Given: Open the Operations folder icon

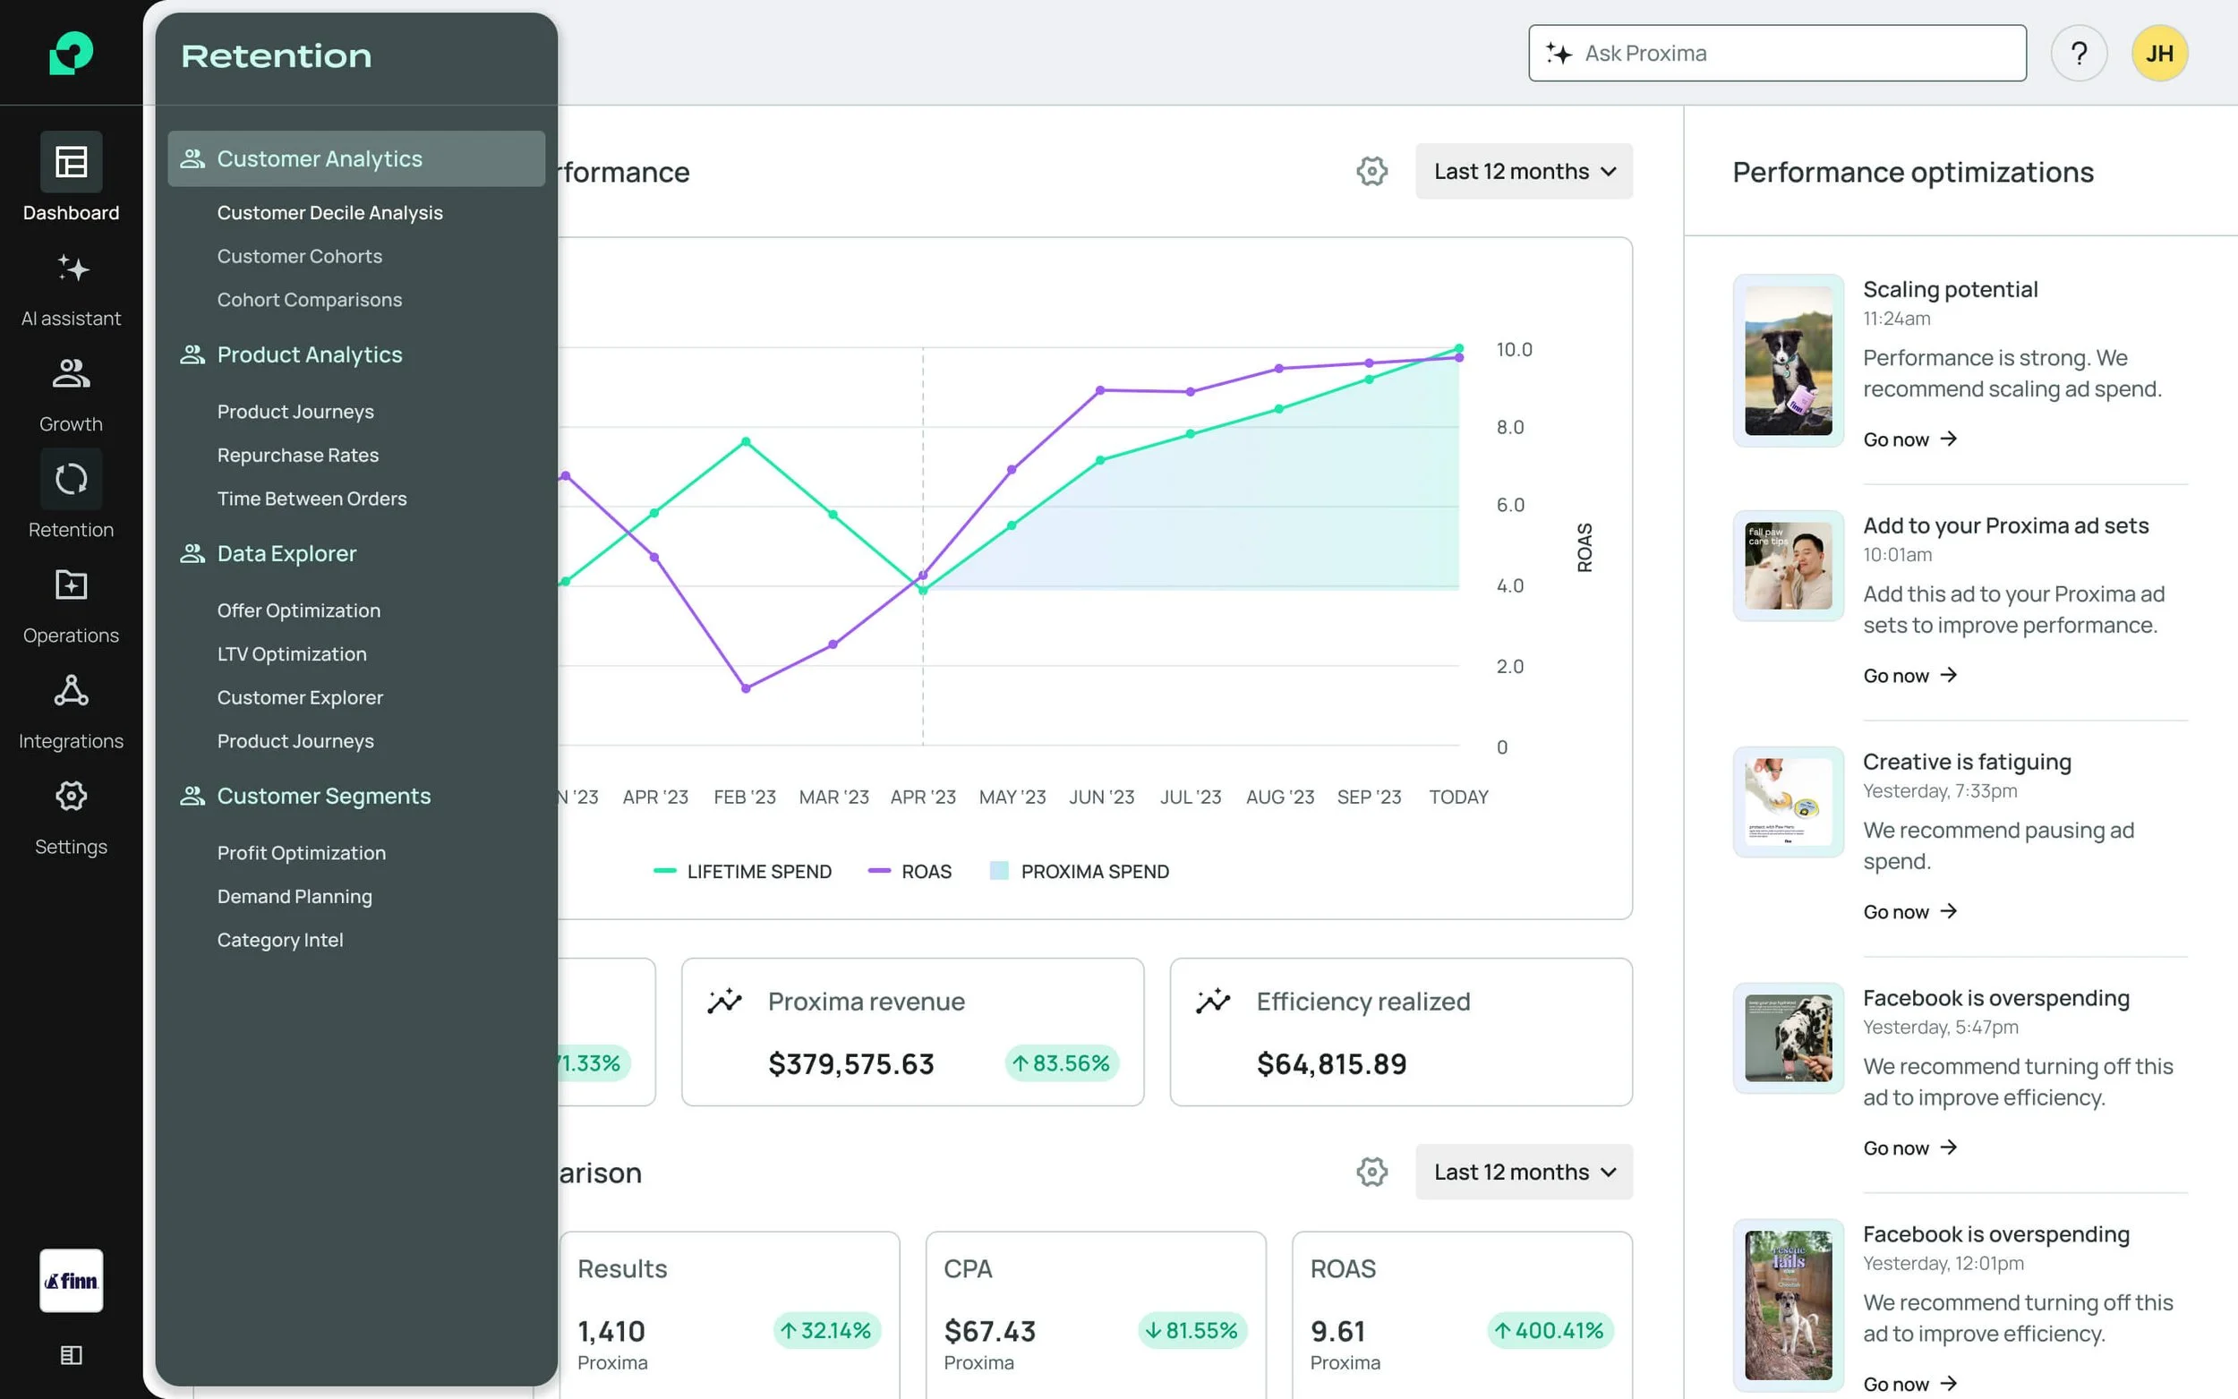Looking at the screenshot, I should (71, 584).
